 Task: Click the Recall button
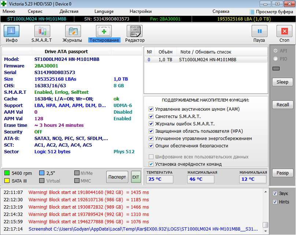(282, 105)
